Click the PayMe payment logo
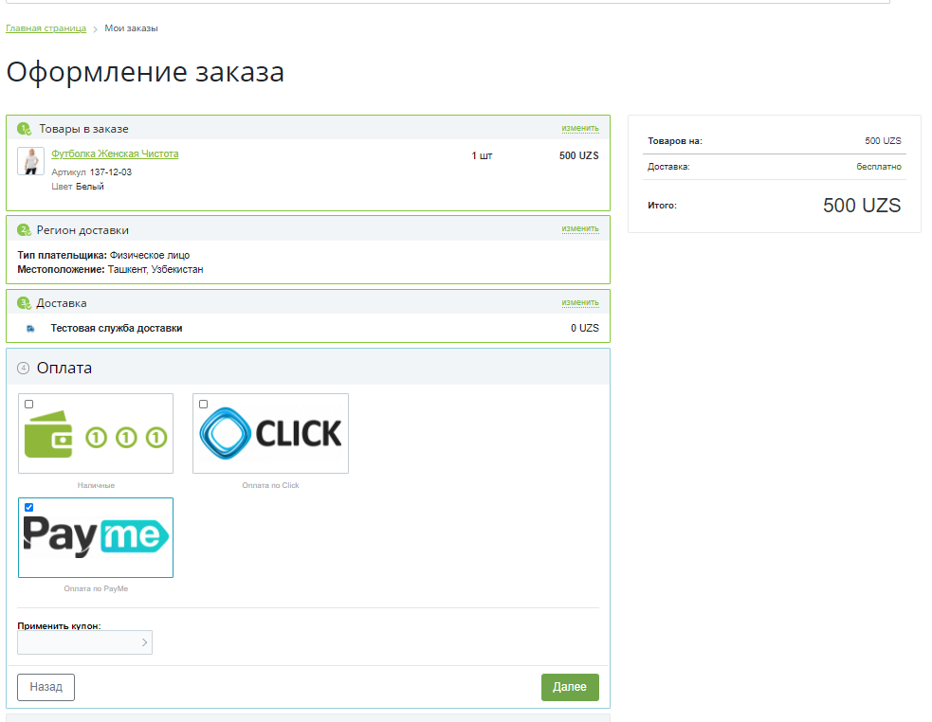 tap(96, 536)
